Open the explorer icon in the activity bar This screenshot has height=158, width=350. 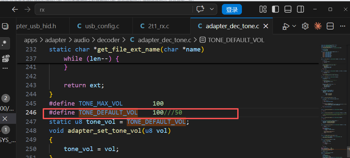5,26
